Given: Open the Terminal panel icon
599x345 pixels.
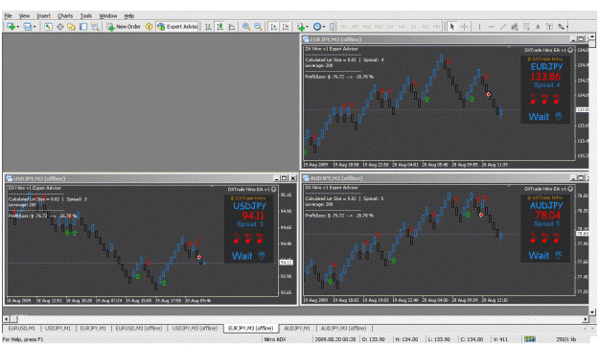Looking at the screenshot, I should coord(83,27).
